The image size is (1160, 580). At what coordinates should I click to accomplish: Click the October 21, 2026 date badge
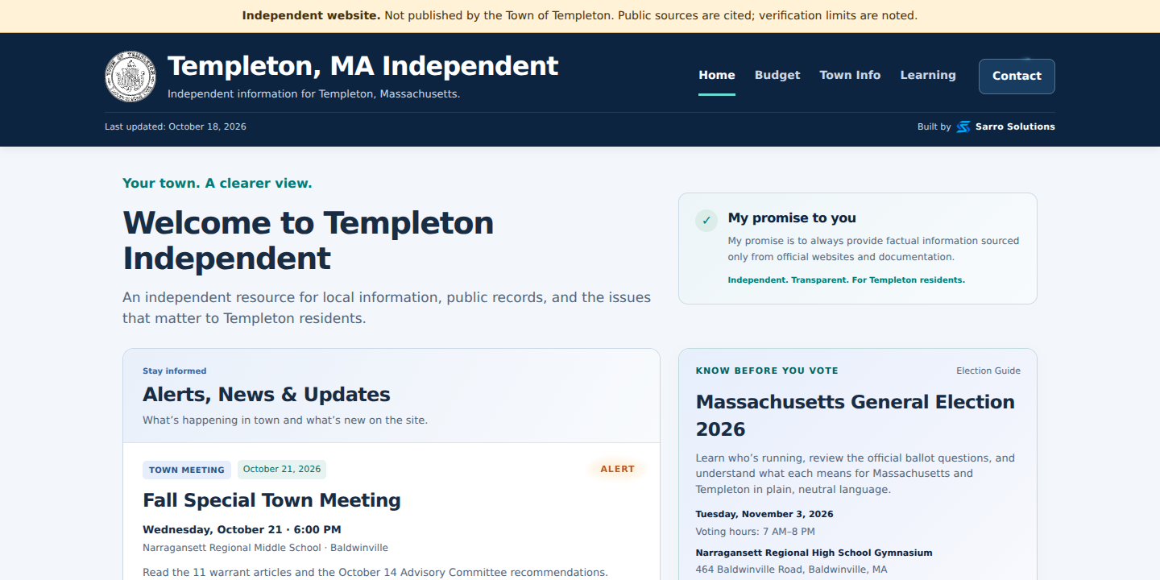click(x=282, y=469)
